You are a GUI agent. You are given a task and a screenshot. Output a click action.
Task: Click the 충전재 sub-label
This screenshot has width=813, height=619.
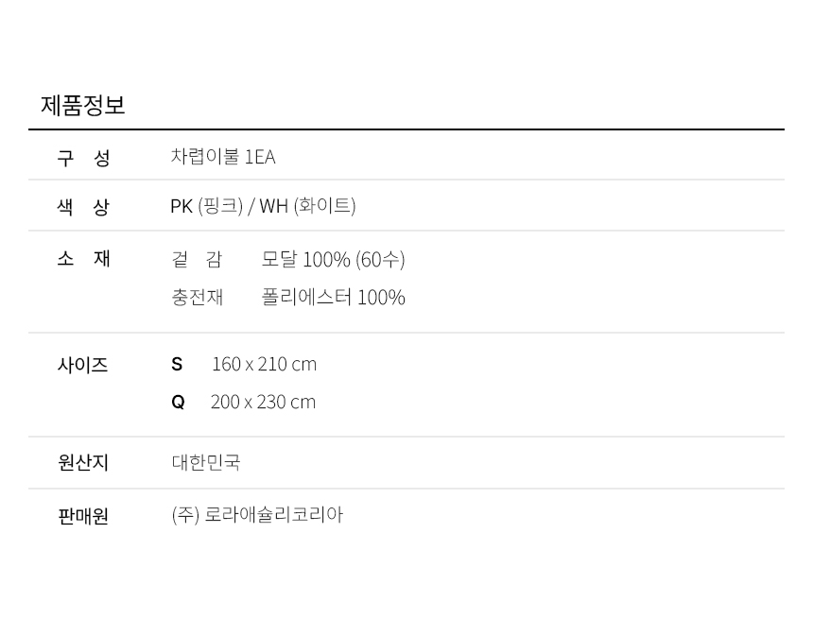pyautogui.click(x=197, y=298)
